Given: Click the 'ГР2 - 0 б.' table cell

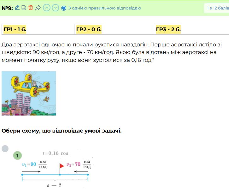Looking at the screenshot, I should click(x=114, y=29).
